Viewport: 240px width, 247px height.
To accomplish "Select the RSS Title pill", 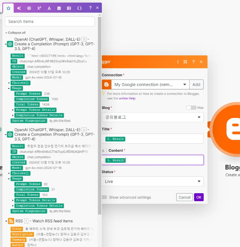I will pos(17,229).
